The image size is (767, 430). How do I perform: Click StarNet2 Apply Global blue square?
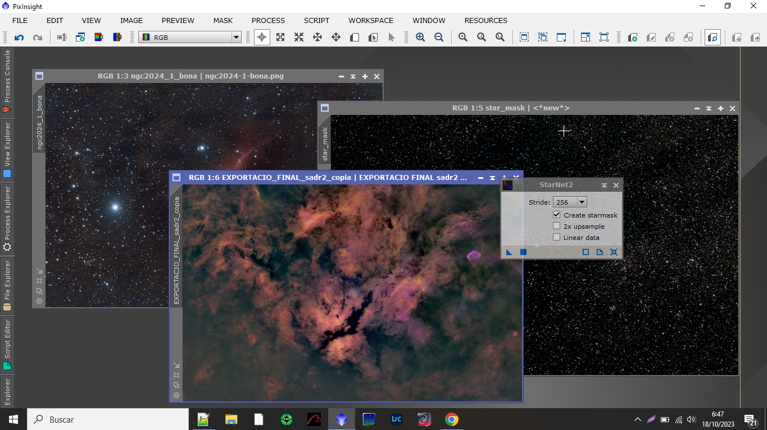click(x=523, y=252)
